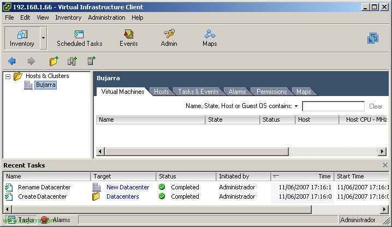
Task: Sort VMs by Name column
Action: pyautogui.click(x=151, y=120)
